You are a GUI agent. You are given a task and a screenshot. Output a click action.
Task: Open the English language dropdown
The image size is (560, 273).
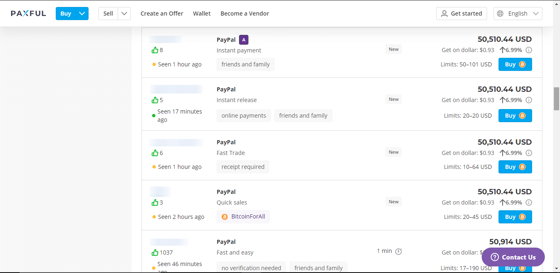518,14
